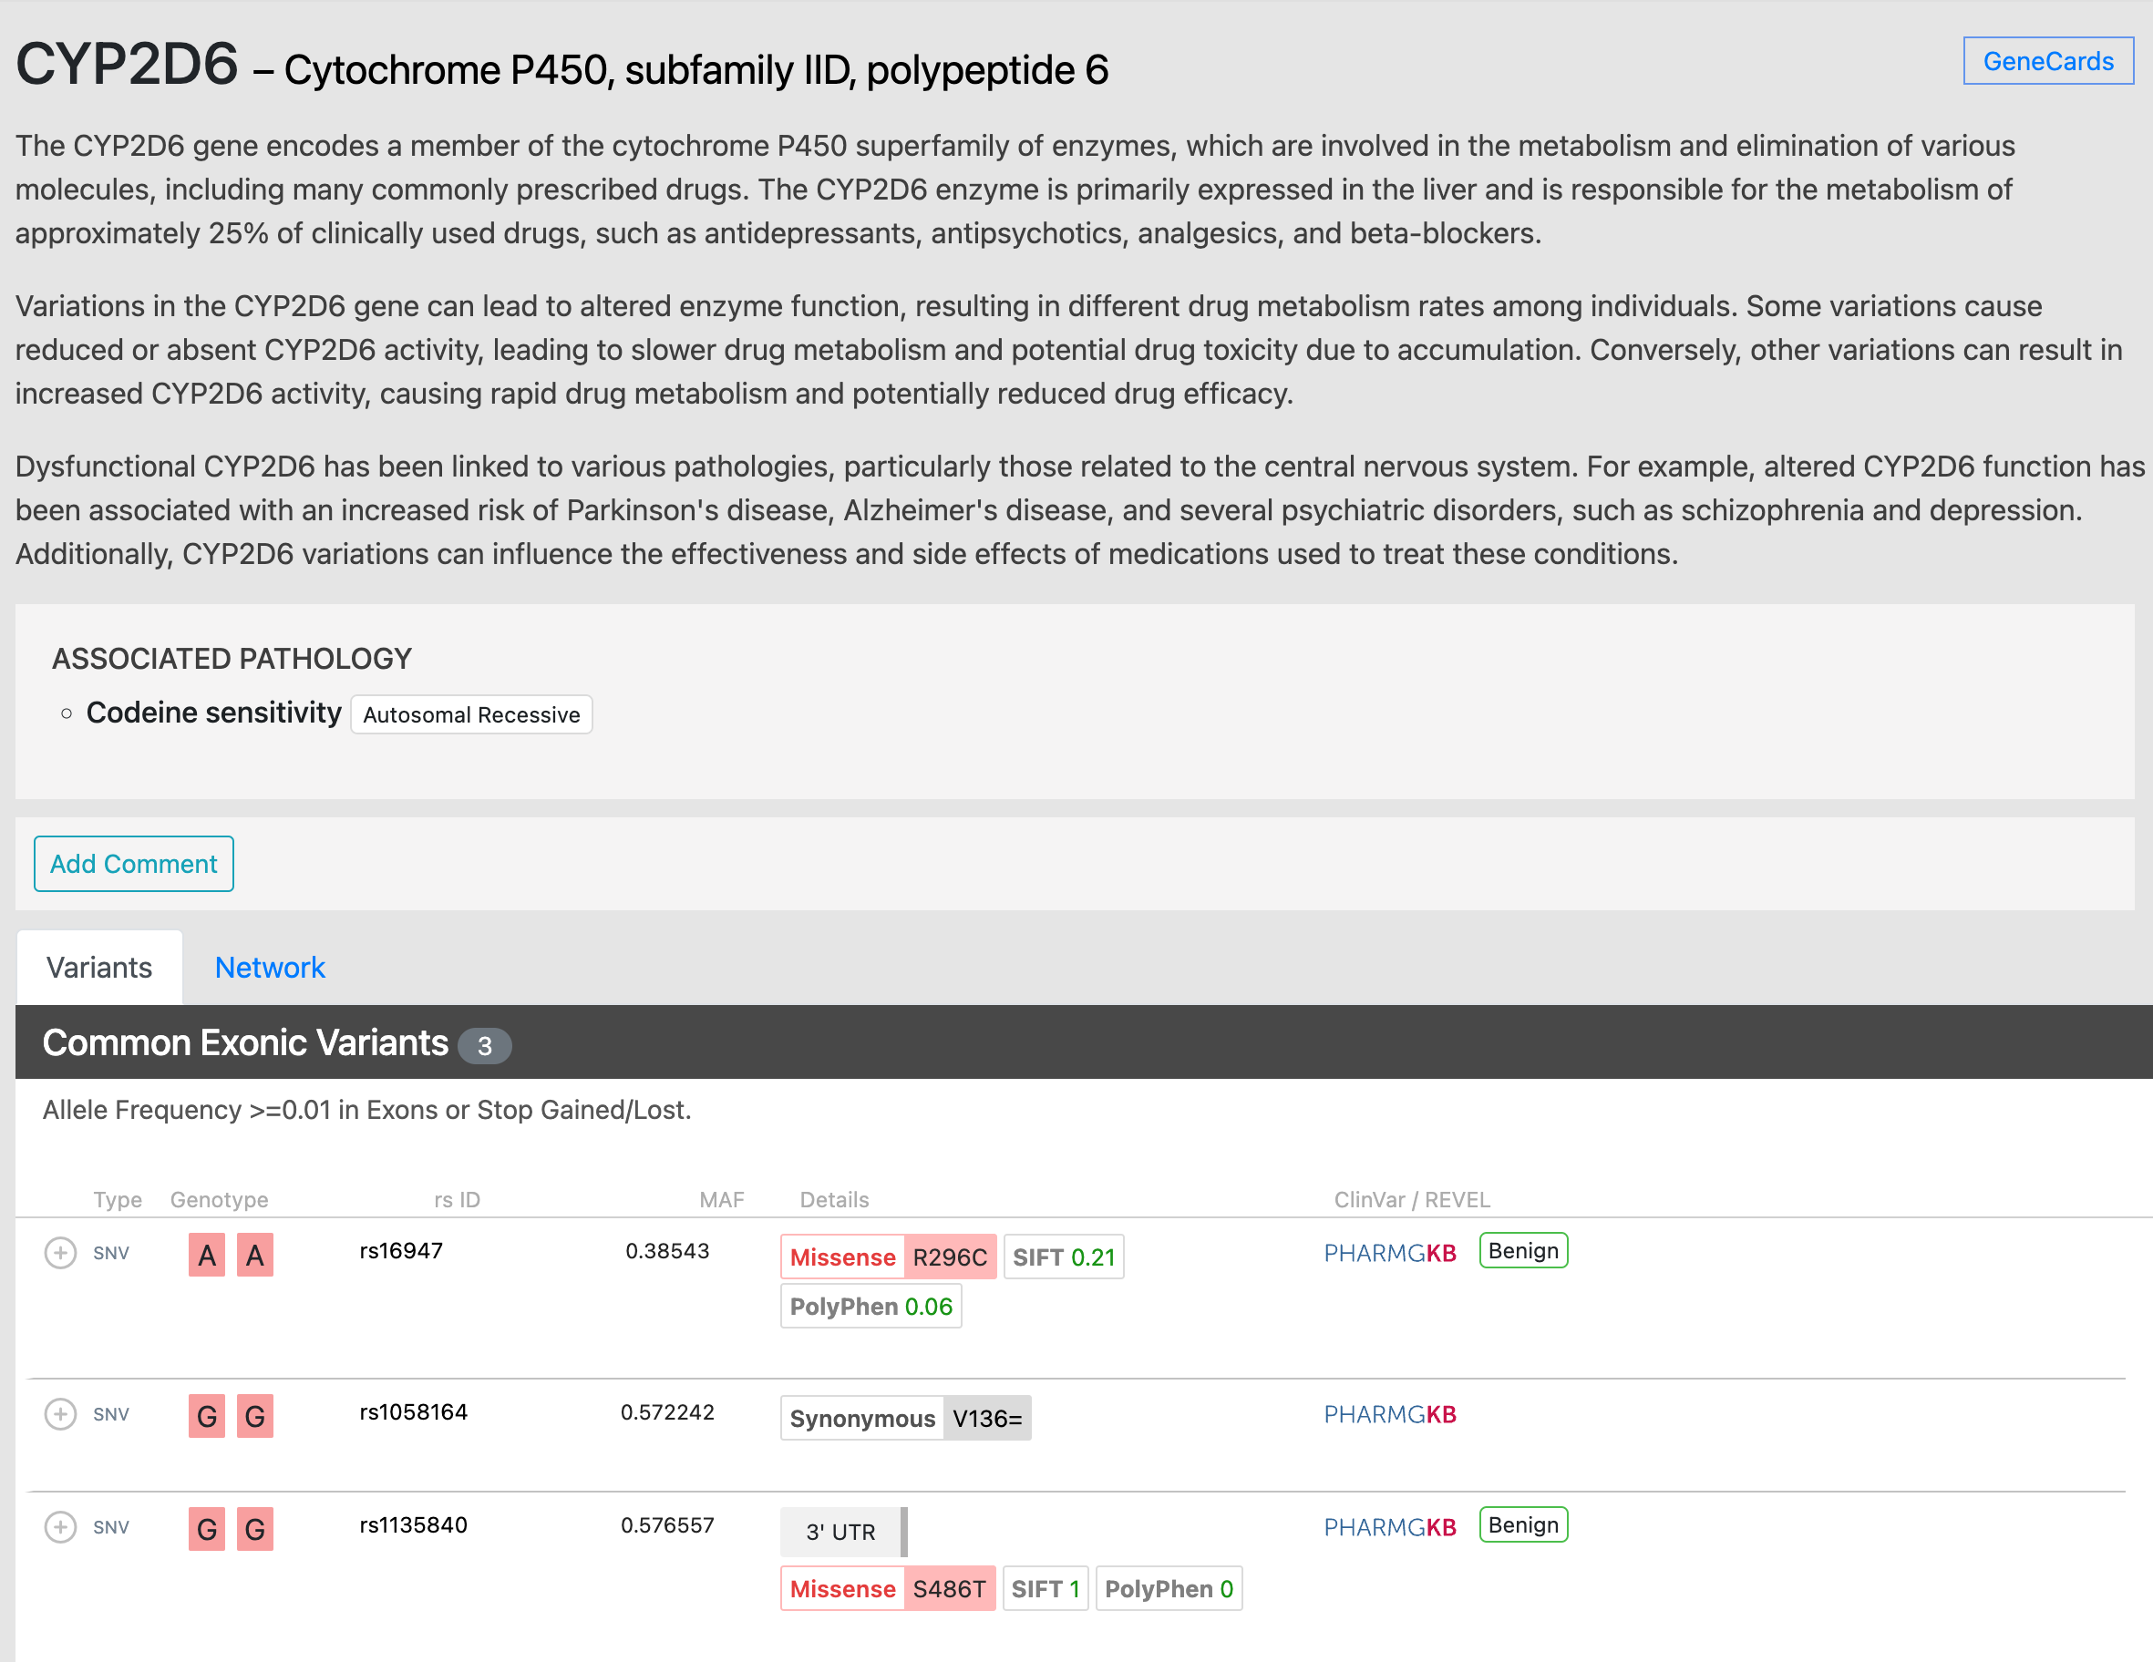The image size is (2153, 1662).
Task: Expand the rs1135840 variant row
Action: (x=60, y=1527)
